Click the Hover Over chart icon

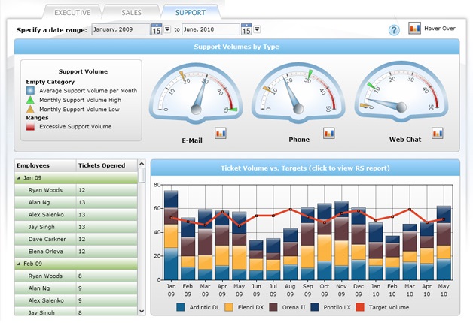click(x=414, y=29)
